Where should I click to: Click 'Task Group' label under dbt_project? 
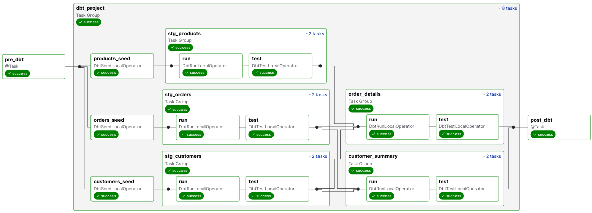(88, 15)
